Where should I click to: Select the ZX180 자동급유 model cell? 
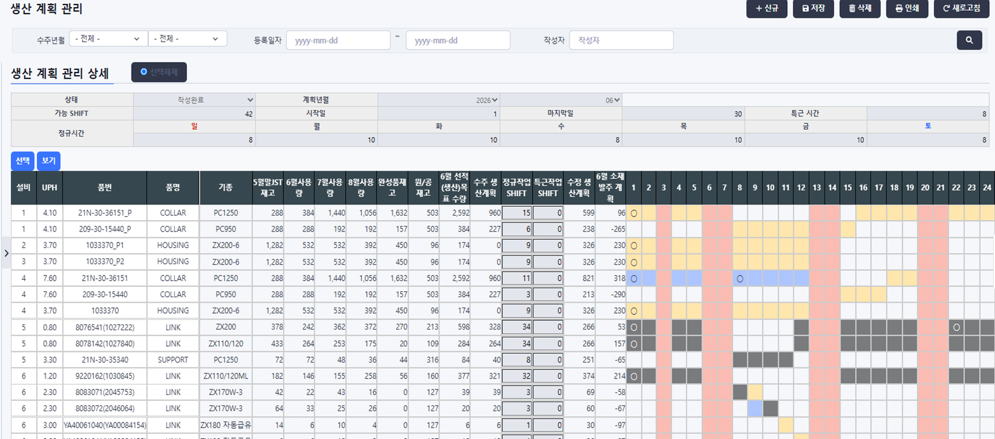(x=226, y=425)
